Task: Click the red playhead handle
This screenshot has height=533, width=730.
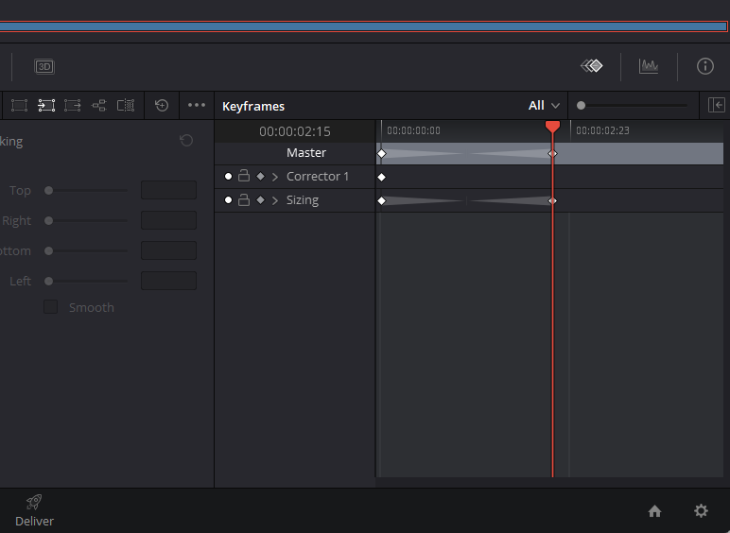Action: point(552,126)
